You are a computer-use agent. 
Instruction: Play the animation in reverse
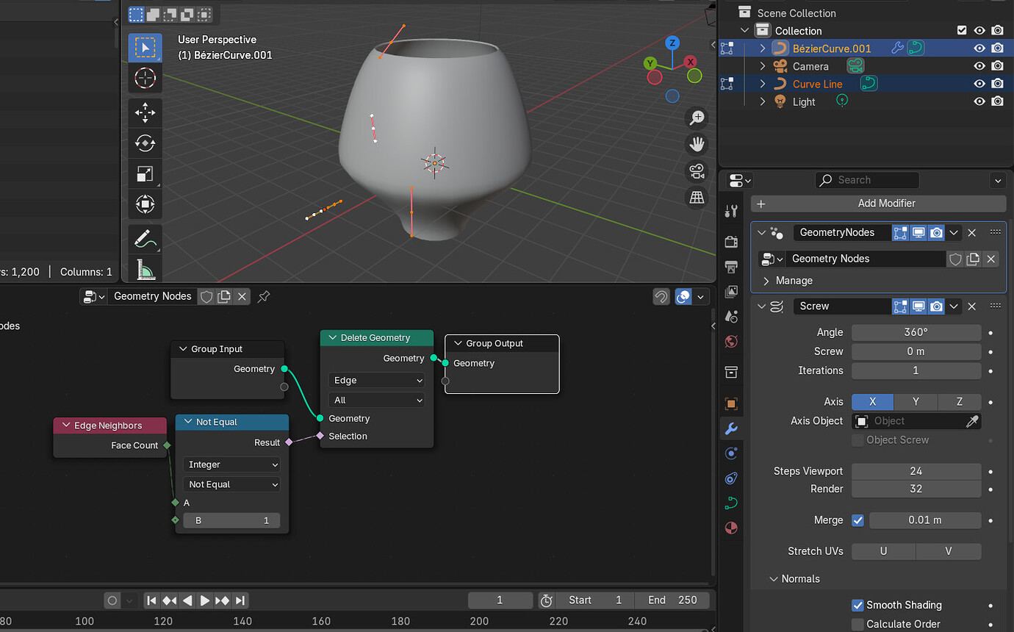tap(187, 600)
